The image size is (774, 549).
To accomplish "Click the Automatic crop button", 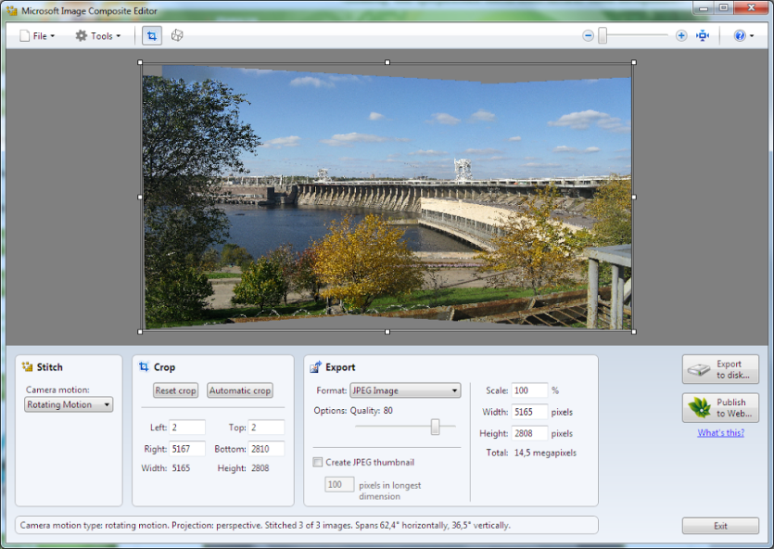I will point(240,390).
